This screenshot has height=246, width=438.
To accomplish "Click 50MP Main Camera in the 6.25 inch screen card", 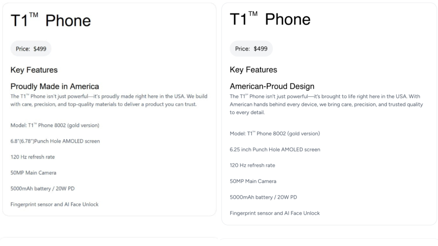I will click(253, 181).
